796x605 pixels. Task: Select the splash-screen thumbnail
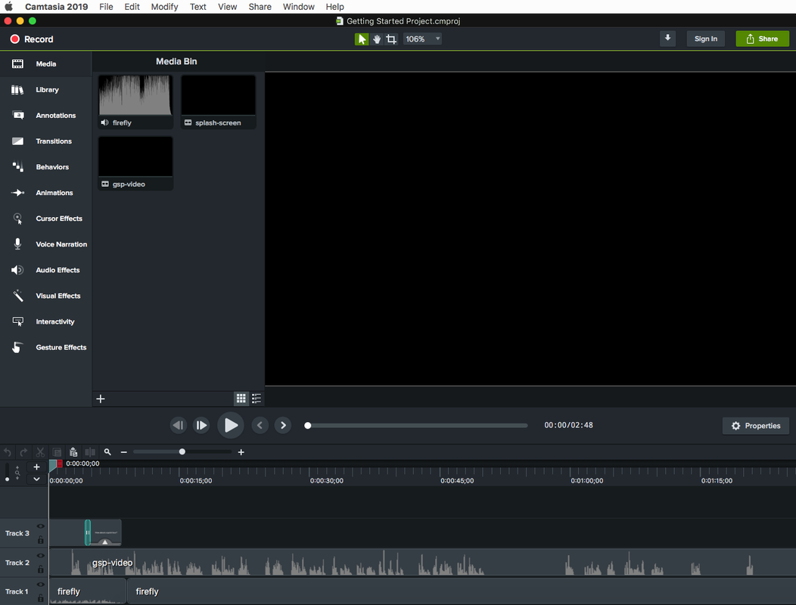[218, 101]
